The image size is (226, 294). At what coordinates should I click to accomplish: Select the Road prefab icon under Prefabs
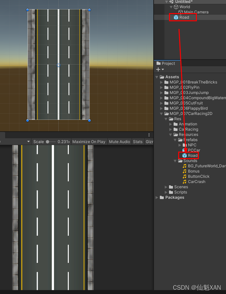[x=184, y=156]
